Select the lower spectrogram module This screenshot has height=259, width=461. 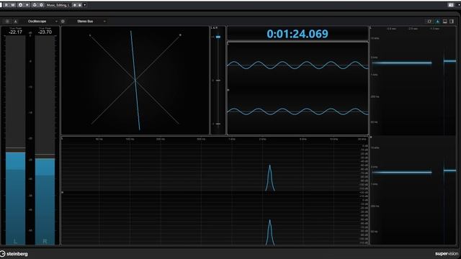[413, 191]
